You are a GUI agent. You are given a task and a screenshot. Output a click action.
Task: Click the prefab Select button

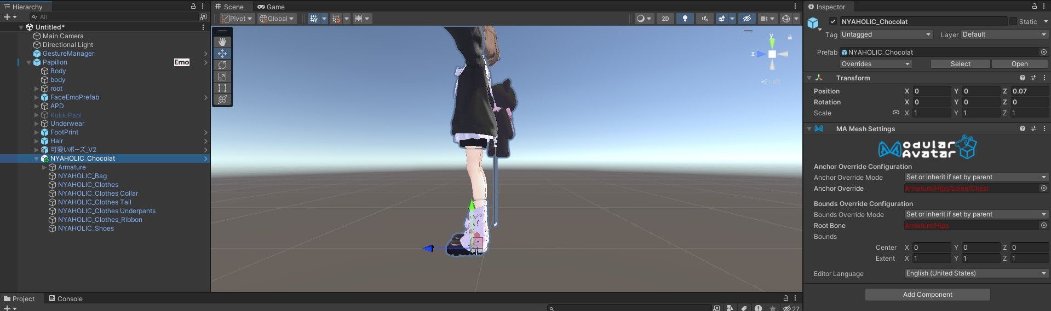coord(960,64)
